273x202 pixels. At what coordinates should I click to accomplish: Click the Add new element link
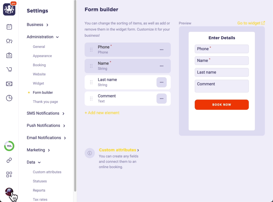(102, 113)
